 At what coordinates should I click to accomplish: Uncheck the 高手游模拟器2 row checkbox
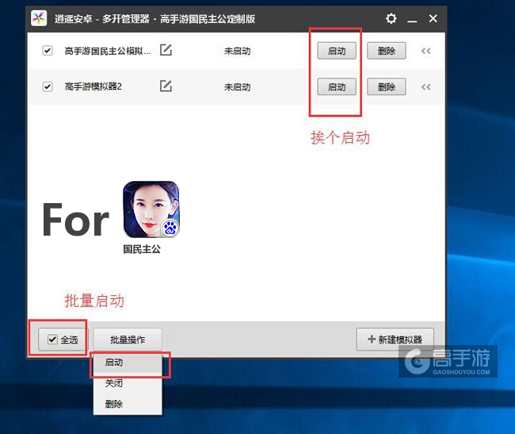[x=48, y=86]
